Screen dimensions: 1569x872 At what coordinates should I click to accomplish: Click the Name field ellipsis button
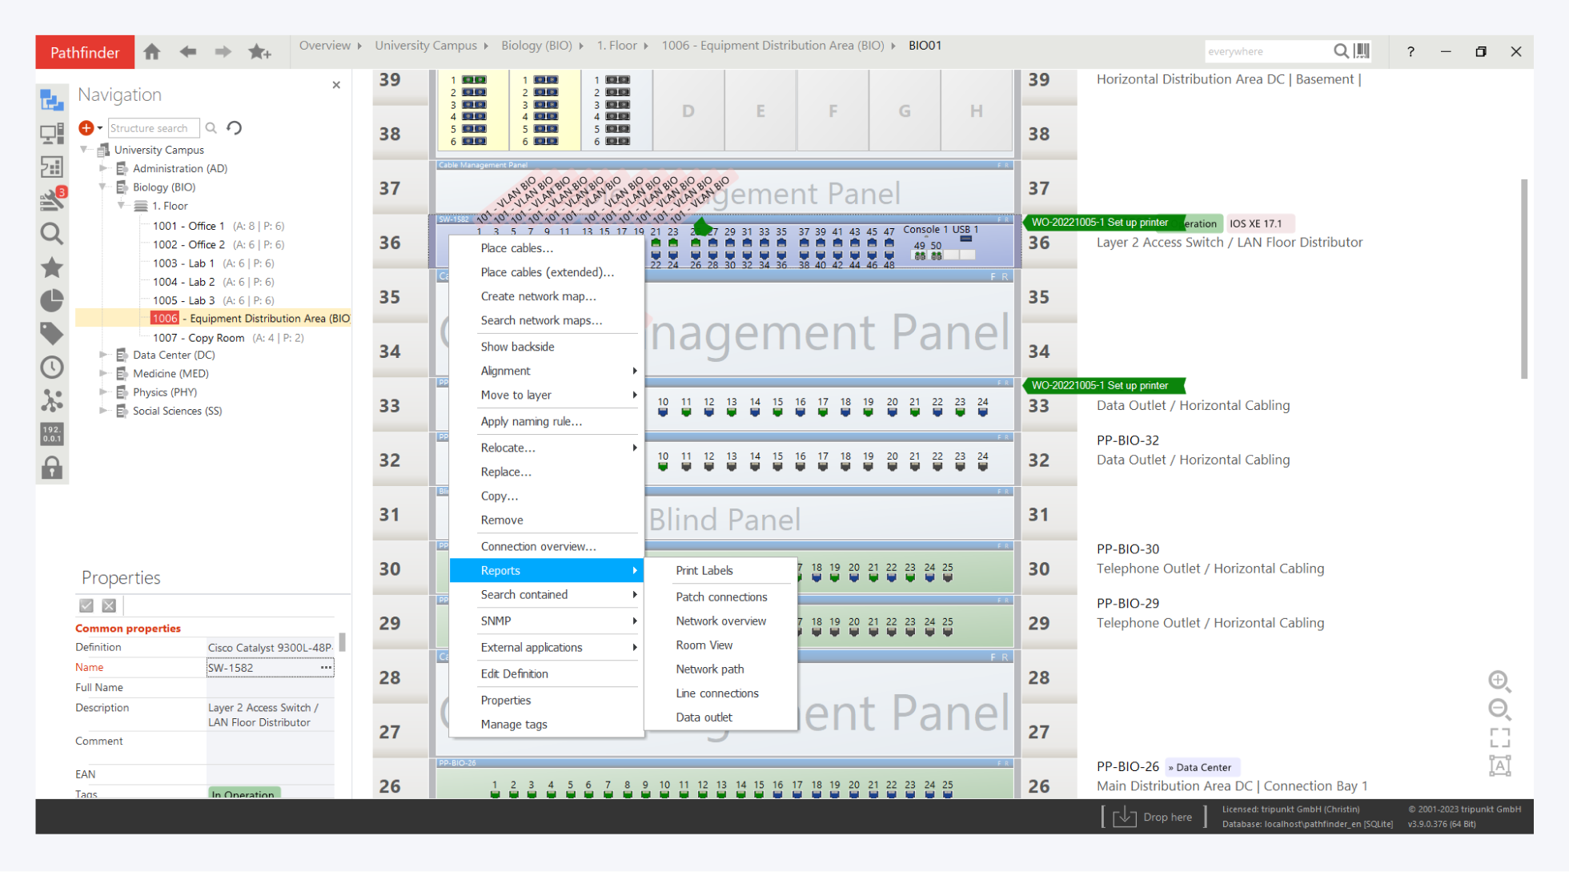[326, 667]
